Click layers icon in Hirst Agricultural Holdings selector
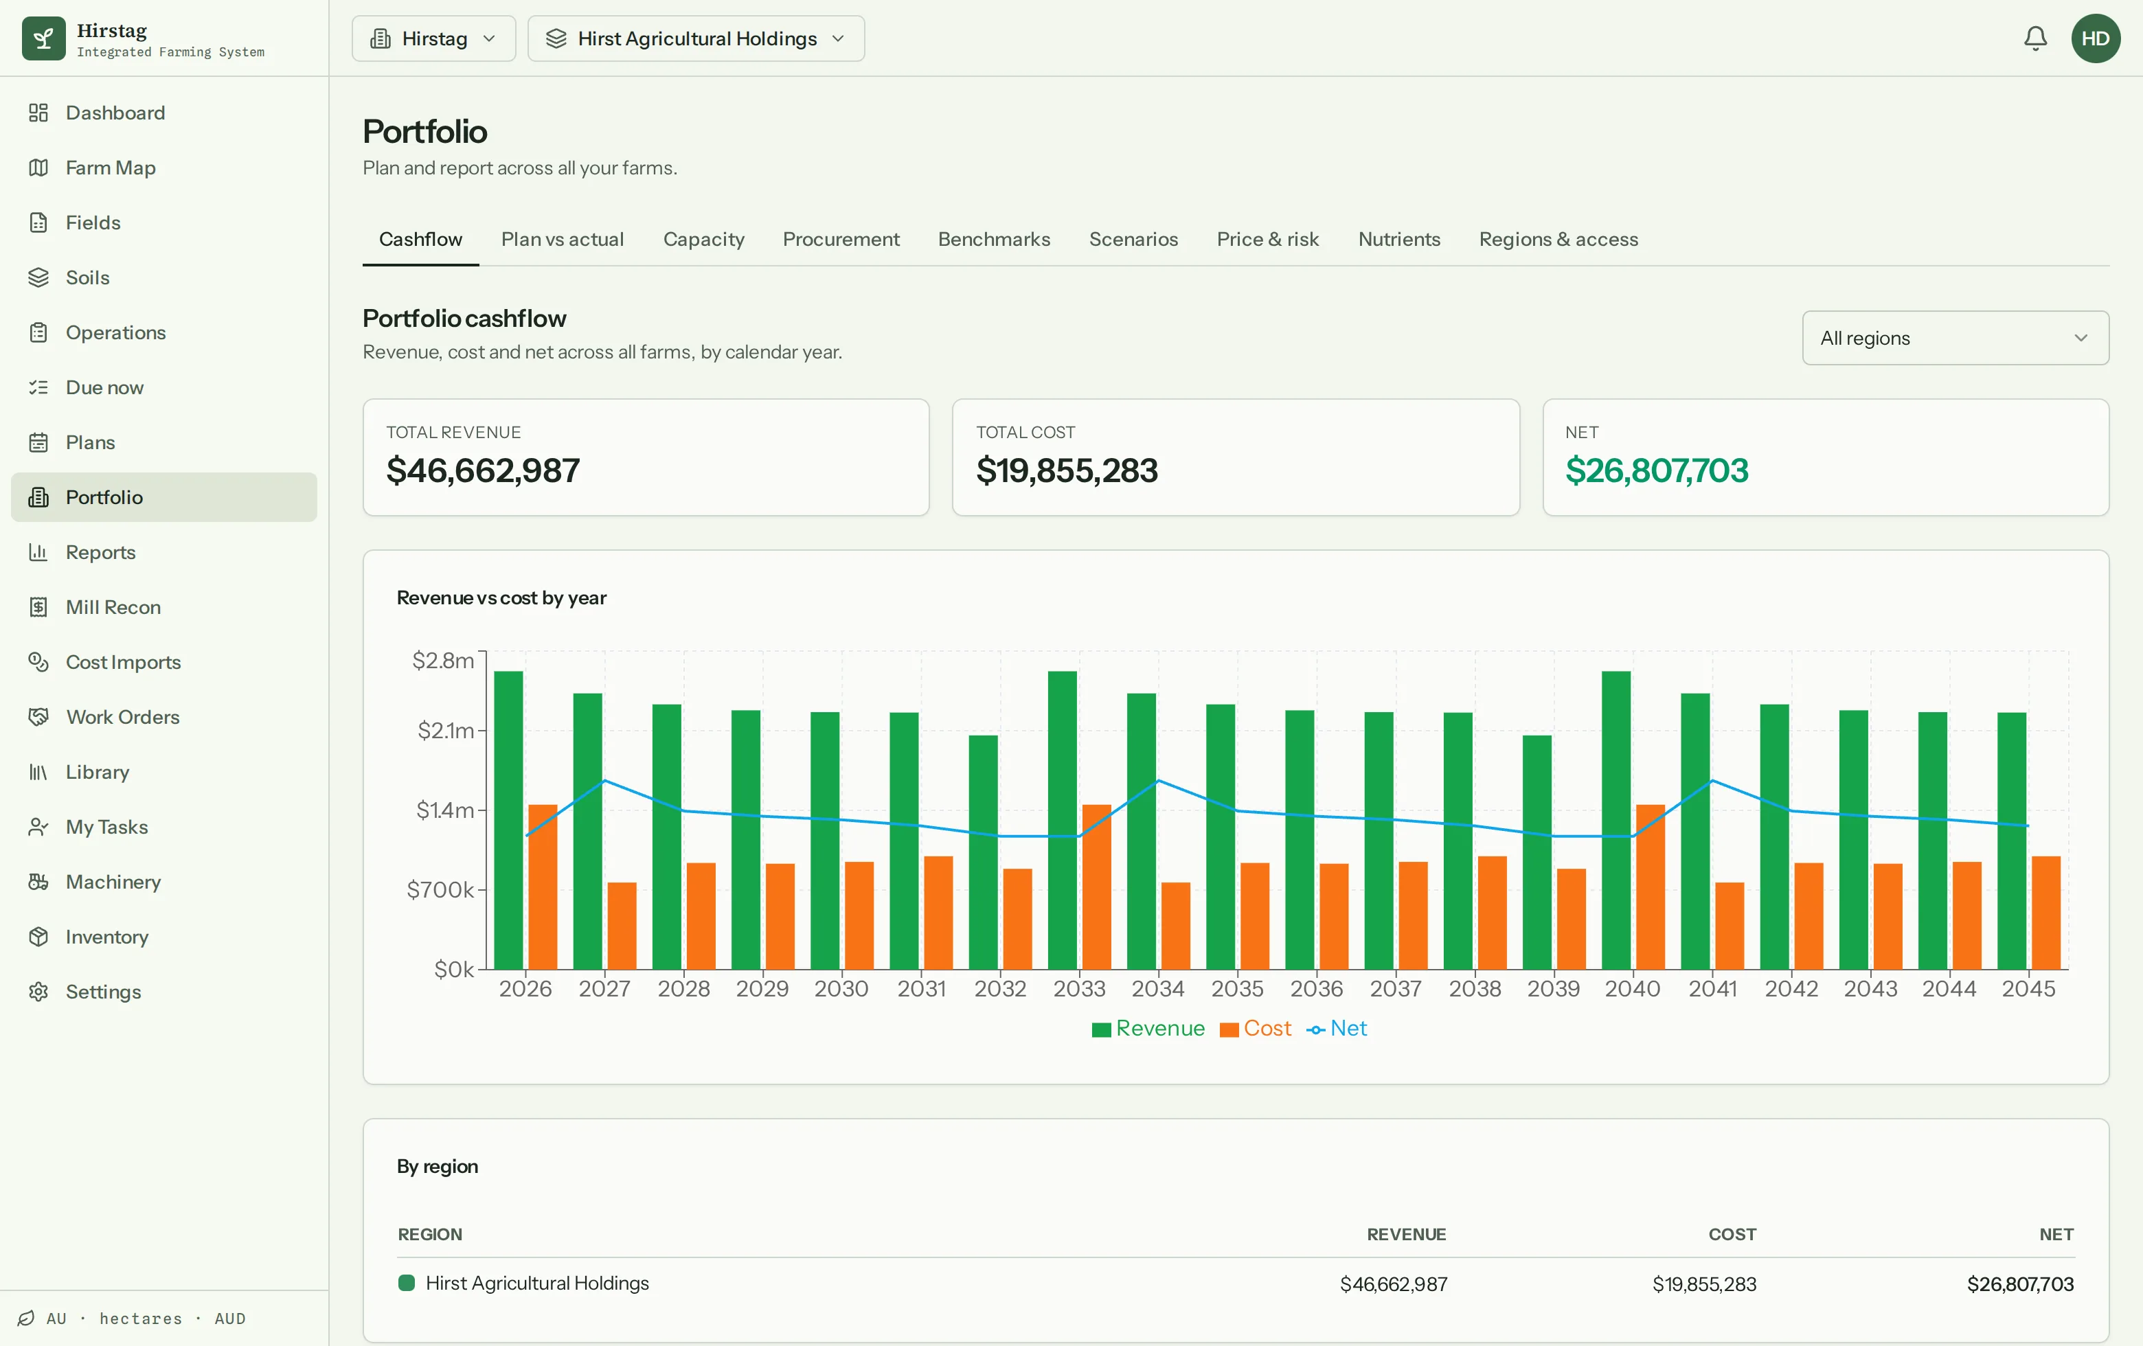Screen dimensions: 2143x1346 click(x=556, y=38)
